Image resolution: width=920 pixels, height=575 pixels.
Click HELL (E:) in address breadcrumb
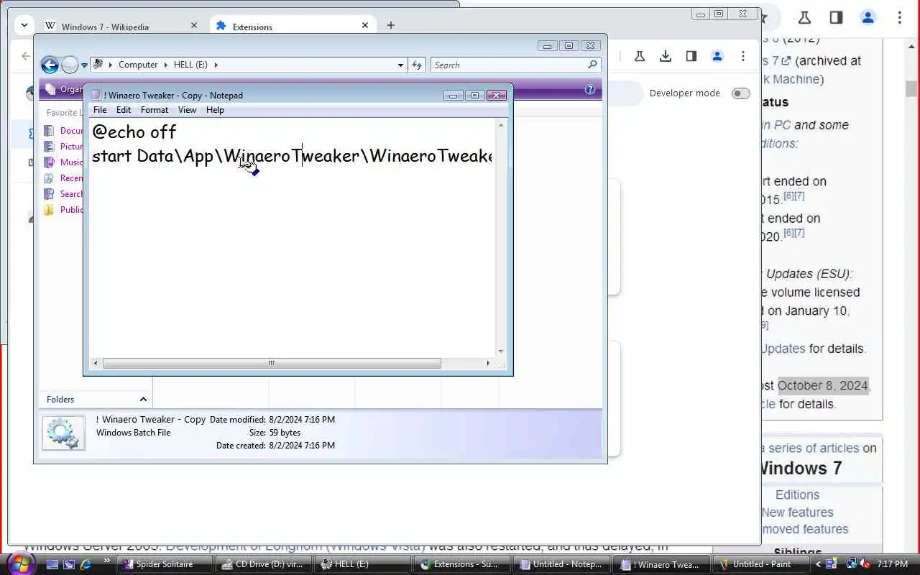click(190, 65)
